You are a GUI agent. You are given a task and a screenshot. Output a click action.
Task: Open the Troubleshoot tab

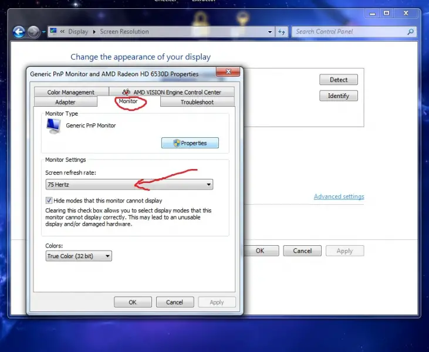coord(197,101)
